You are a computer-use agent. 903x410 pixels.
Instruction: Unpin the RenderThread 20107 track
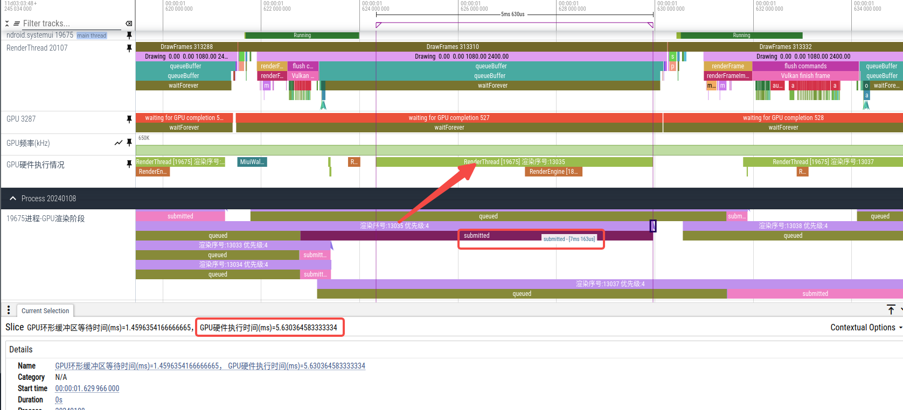[x=129, y=48]
